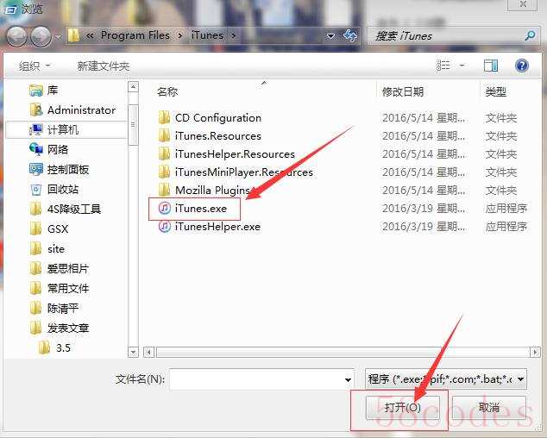Toggle the preview pane icon
547x438 pixels.
pos(490,66)
